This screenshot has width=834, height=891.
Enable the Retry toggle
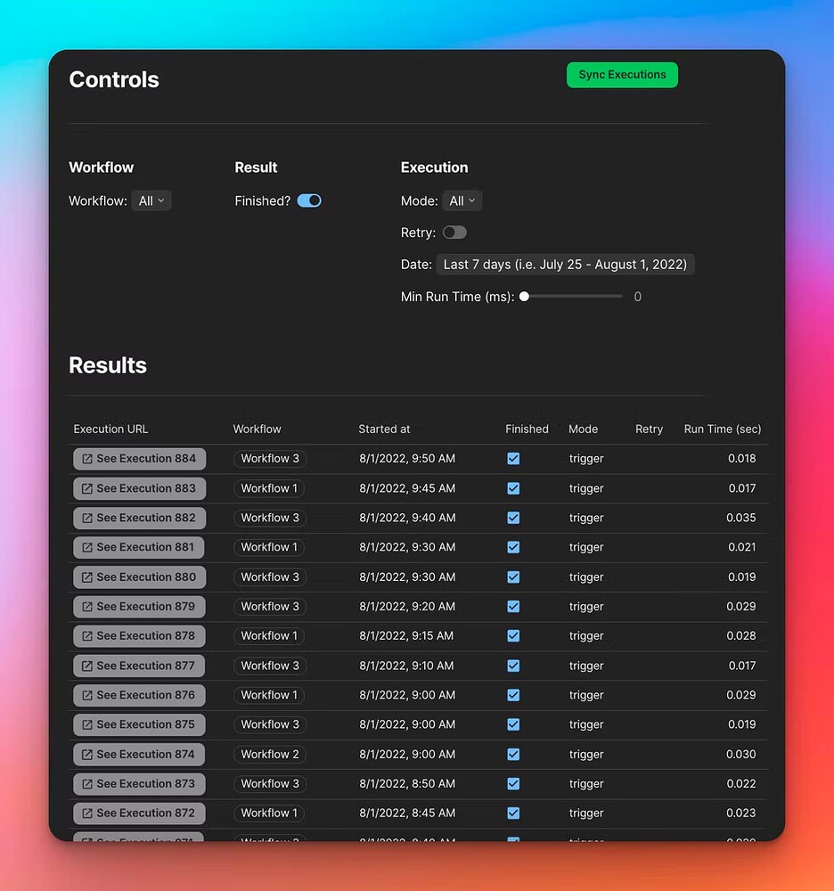(454, 232)
